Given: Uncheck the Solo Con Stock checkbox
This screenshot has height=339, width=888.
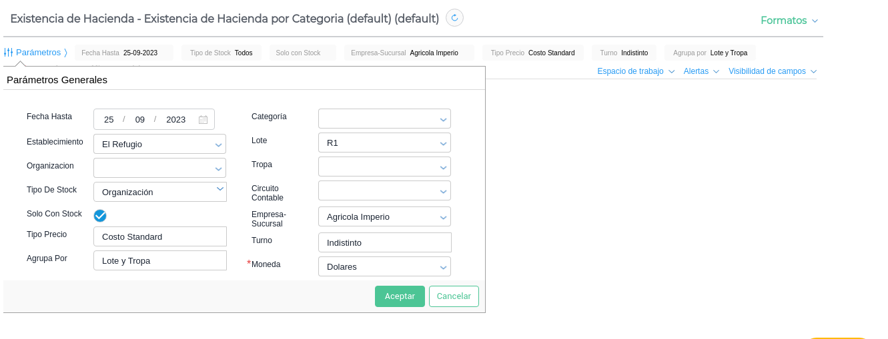Looking at the screenshot, I should click(100, 215).
